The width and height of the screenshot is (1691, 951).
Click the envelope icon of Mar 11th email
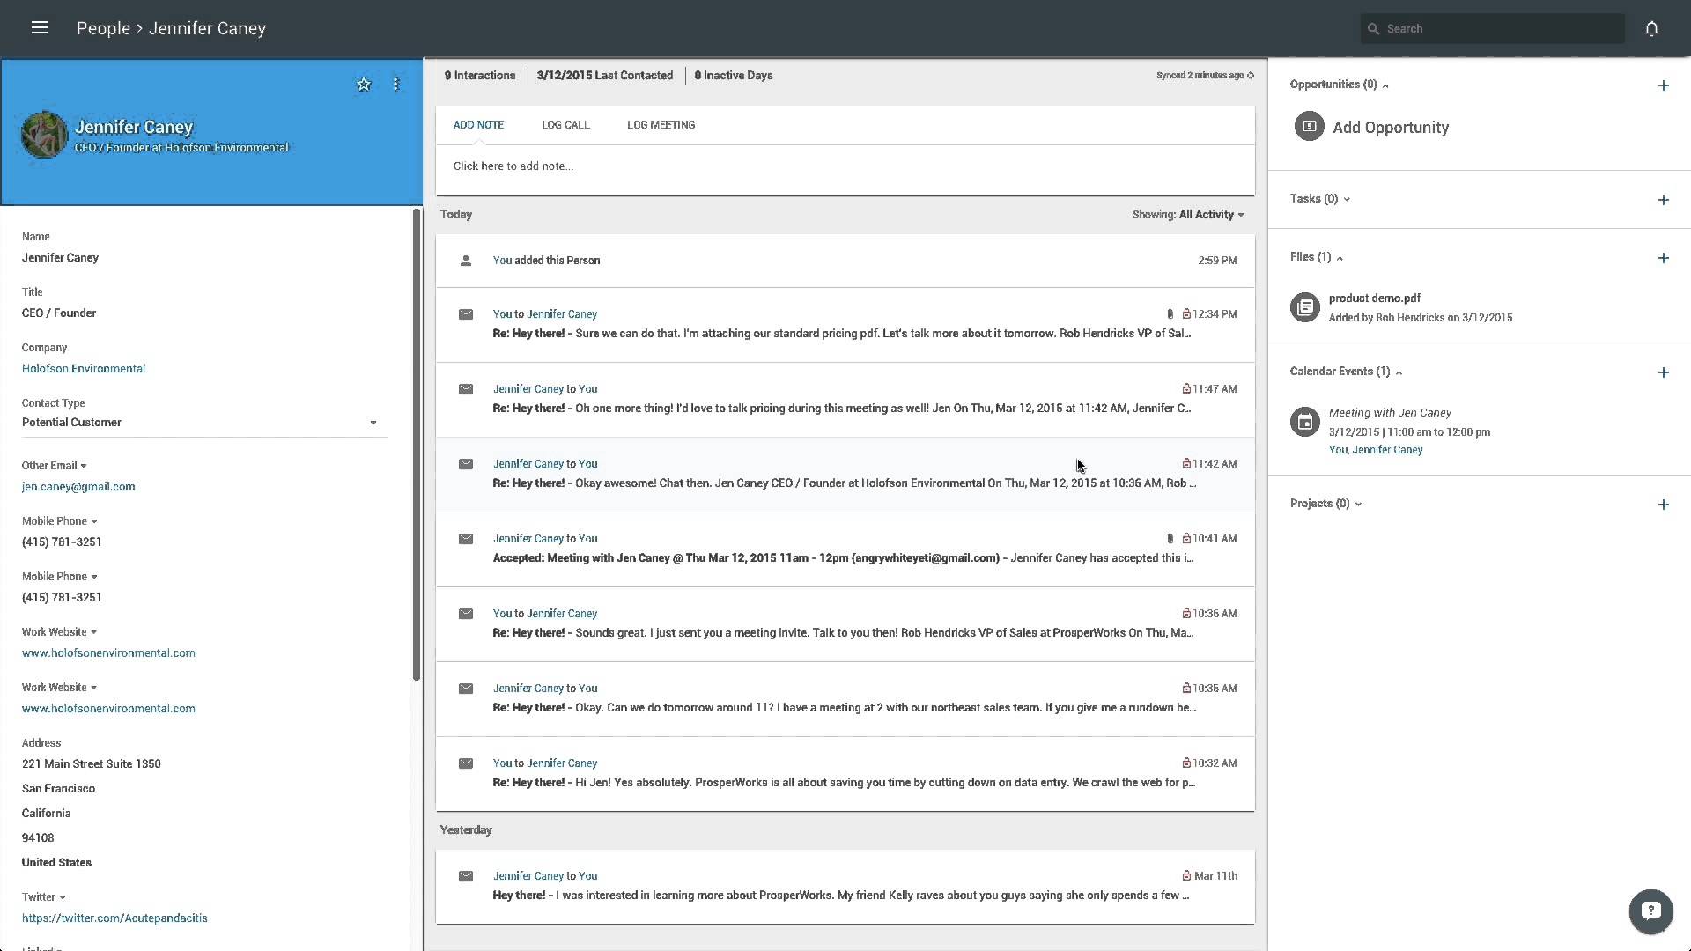click(x=466, y=876)
